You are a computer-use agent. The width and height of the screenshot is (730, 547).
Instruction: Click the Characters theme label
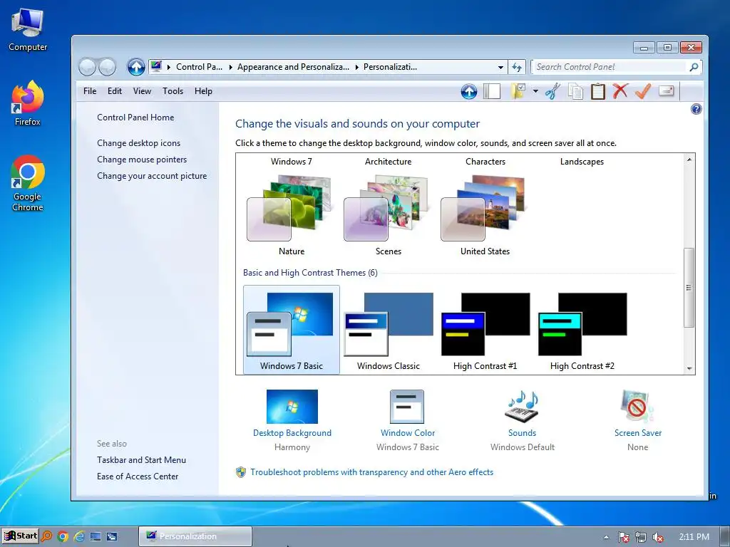[485, 162]
